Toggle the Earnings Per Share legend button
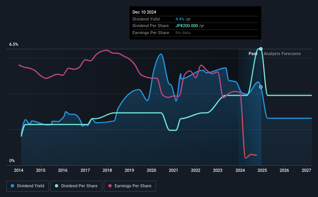The width and height of the screenshot is (318, 197). tap(130, 186)
